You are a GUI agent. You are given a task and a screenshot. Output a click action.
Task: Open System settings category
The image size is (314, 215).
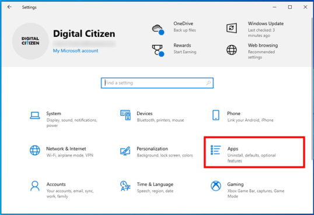pyautogui.click(x=72, y=119)
